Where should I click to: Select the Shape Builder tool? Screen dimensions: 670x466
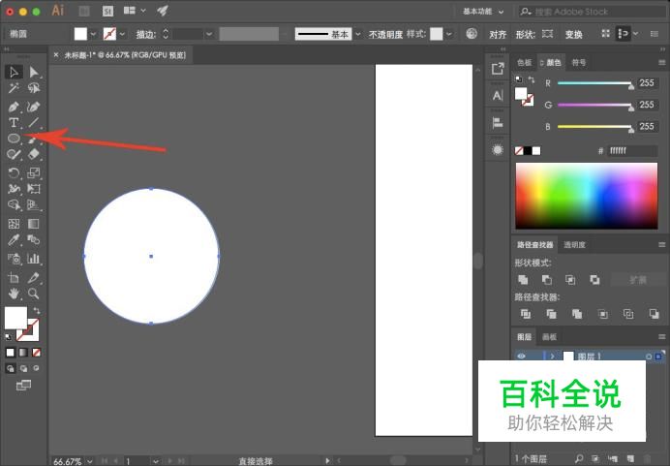pyautogui.click(x=14, y=204)
